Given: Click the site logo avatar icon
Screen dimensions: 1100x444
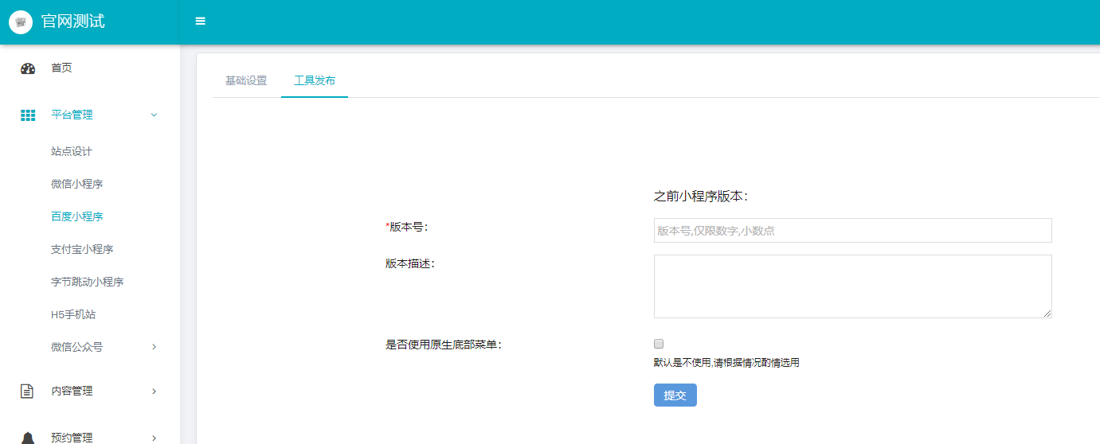Looking at the screenshot, I should (21, 22).
